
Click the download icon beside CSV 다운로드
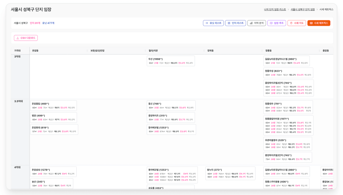point(18,38)
